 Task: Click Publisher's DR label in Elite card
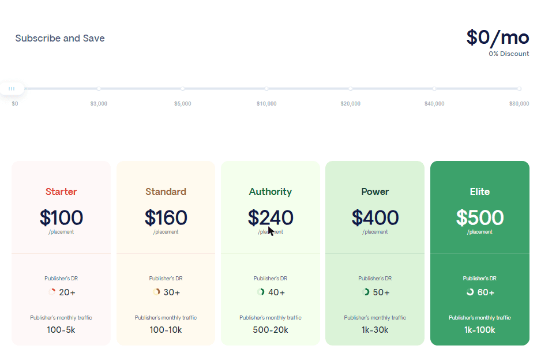tap(480, 279)
